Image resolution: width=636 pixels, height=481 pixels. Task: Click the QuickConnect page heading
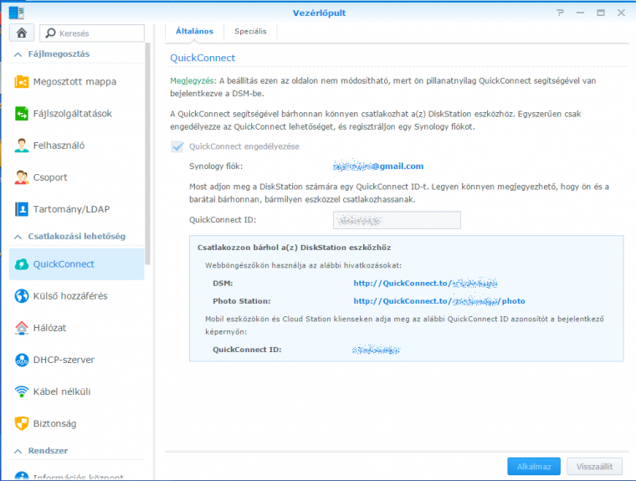[203, 58]
